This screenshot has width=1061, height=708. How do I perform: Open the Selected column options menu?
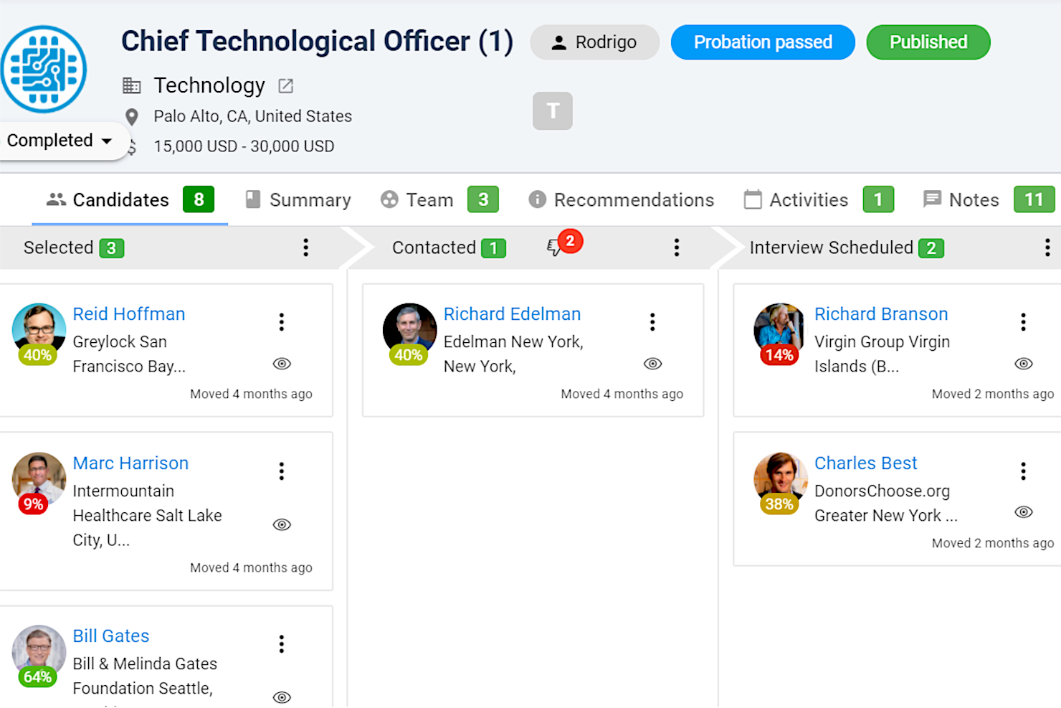pos(306,247)
